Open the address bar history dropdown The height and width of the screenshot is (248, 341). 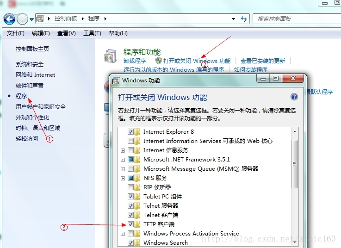point(233,19)
